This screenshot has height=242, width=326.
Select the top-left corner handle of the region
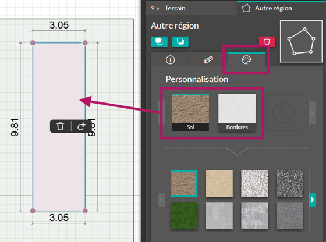point(33,43)
